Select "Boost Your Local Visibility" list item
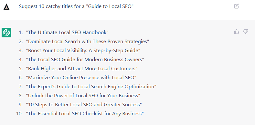Screen dimensions: 255x125 83,51
